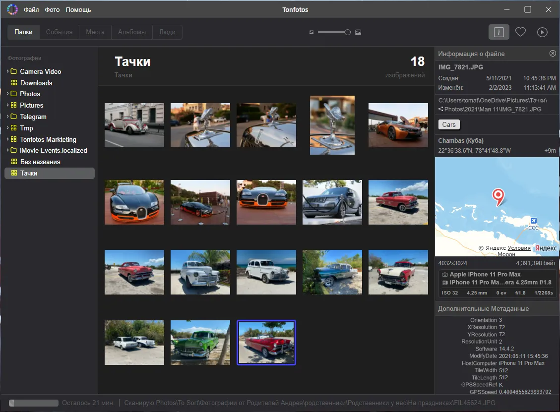Expand the Camera Video folder
560x412 pixels.
[7, 71]
